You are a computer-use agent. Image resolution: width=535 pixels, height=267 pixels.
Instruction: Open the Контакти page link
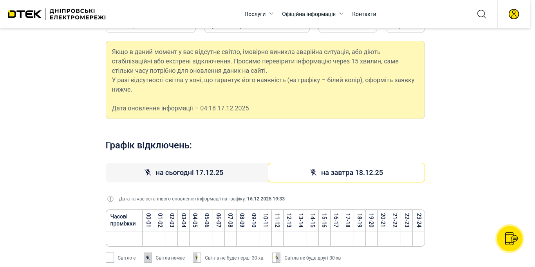click(x=364, y=14)
